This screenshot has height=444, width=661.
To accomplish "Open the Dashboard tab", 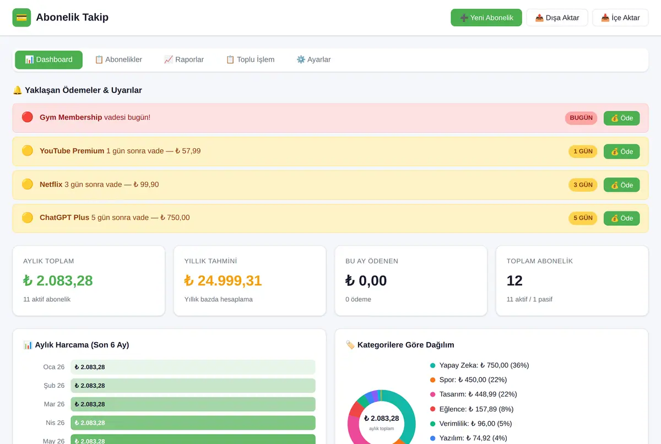I will click(x=48, y=59).
